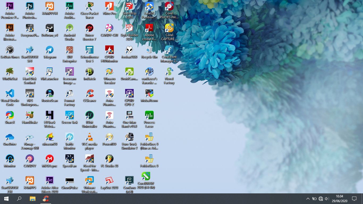Open Winaero Tweaker shortcut
The width and height of the screenshot is (363, 204).
click(x=109, y=75)
